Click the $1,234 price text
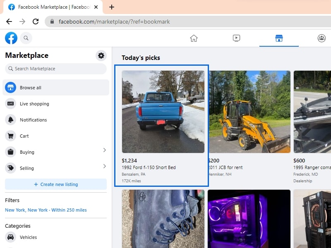The height and width of the screenshot is (248, 331). click(129, 161)
